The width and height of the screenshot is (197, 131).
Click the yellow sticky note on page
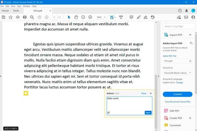[x=26, y=93]
